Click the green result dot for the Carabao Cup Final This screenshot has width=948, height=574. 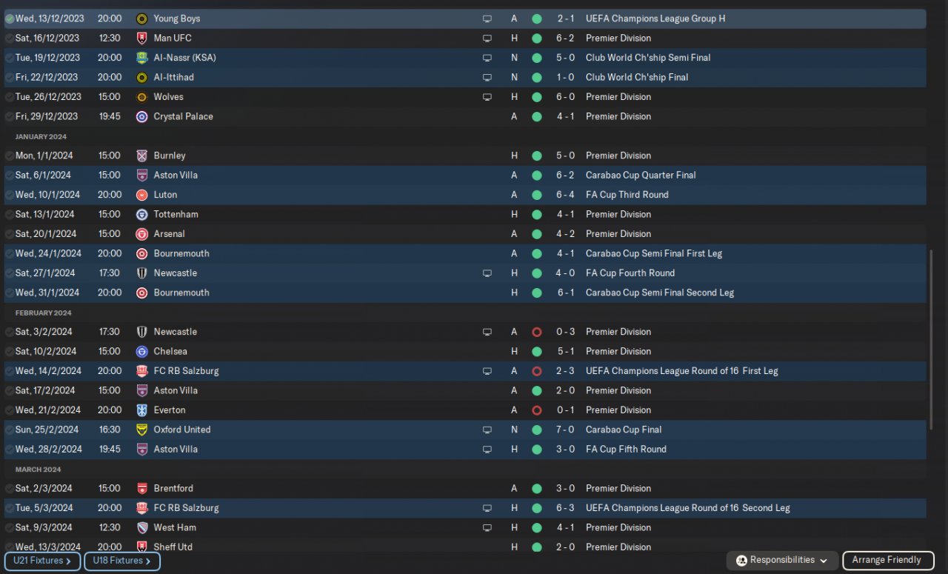tap(537, 430)
